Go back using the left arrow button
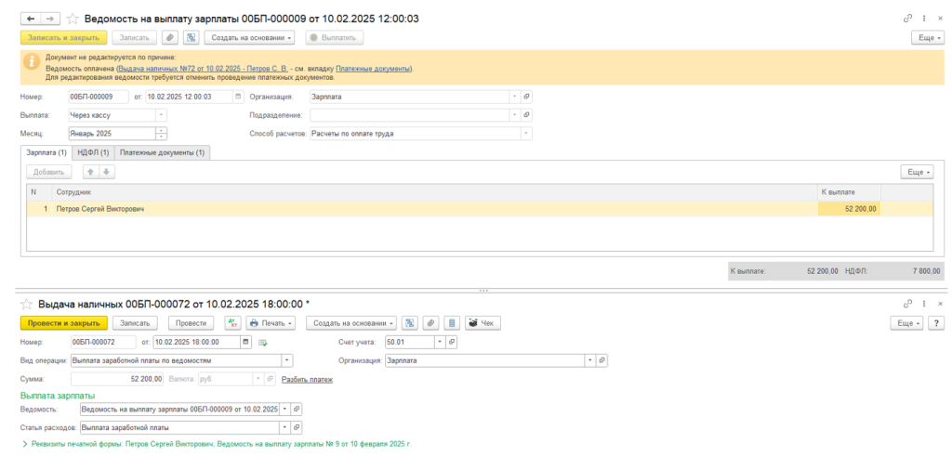 point(31,19)
